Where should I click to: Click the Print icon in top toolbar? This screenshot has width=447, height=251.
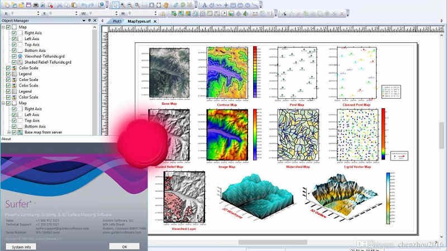[x=36, y=5]
